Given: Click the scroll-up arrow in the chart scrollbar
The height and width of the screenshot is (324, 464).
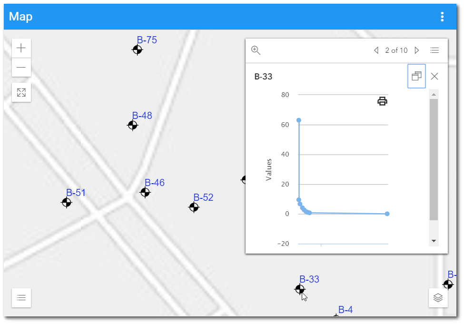Looking at the screenshot, I should point(434,94).
